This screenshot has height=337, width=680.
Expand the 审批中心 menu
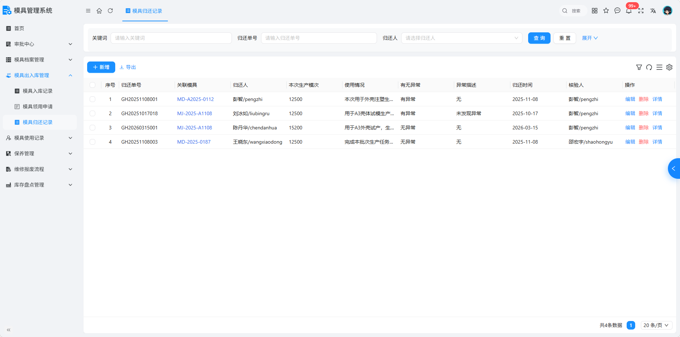pos(39,44)
